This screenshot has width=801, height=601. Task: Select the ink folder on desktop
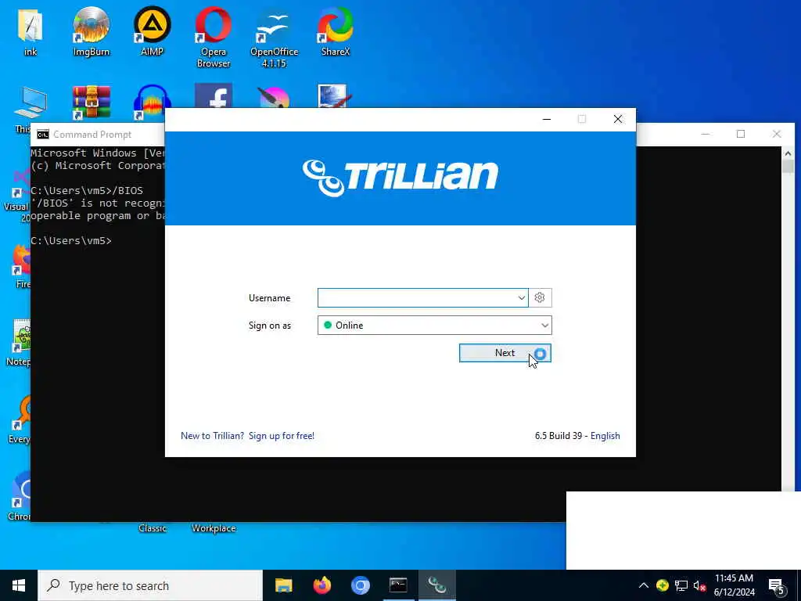(31, 31)
